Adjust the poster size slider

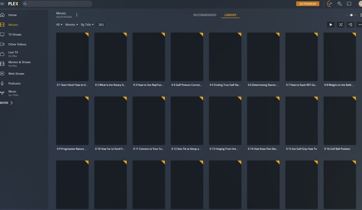(x=351, y=15)
